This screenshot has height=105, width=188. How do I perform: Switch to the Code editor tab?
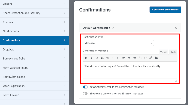click(x=173, y=52)
